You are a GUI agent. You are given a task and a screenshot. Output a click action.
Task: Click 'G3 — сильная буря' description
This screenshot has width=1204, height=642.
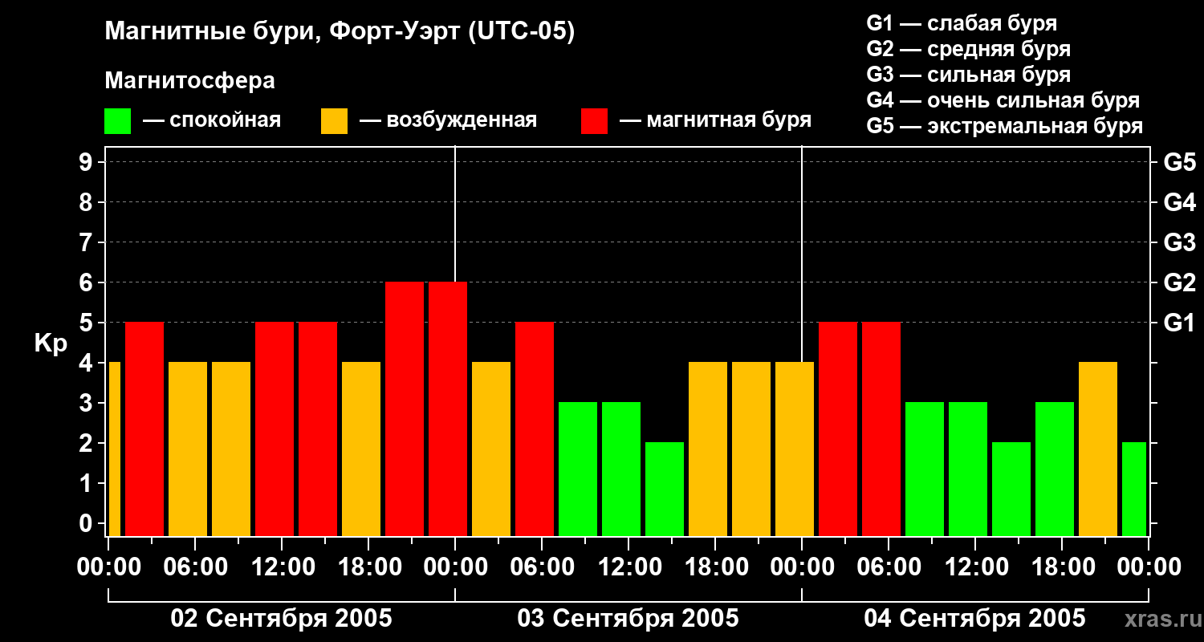[x=969, y=75]
